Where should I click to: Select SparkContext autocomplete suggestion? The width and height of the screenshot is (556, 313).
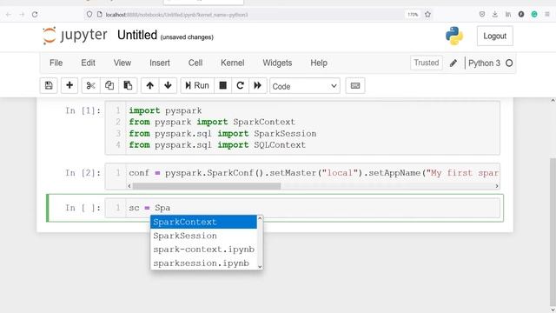coord(203,222)
